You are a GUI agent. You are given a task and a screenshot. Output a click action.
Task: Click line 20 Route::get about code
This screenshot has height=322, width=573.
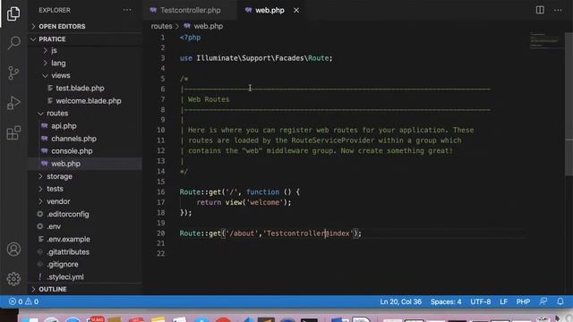(270, 233)
